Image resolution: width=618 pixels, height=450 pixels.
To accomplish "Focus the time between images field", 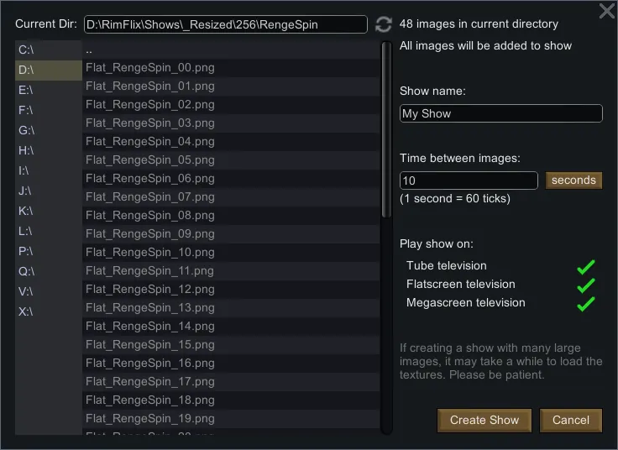I will tap(469, 181).
